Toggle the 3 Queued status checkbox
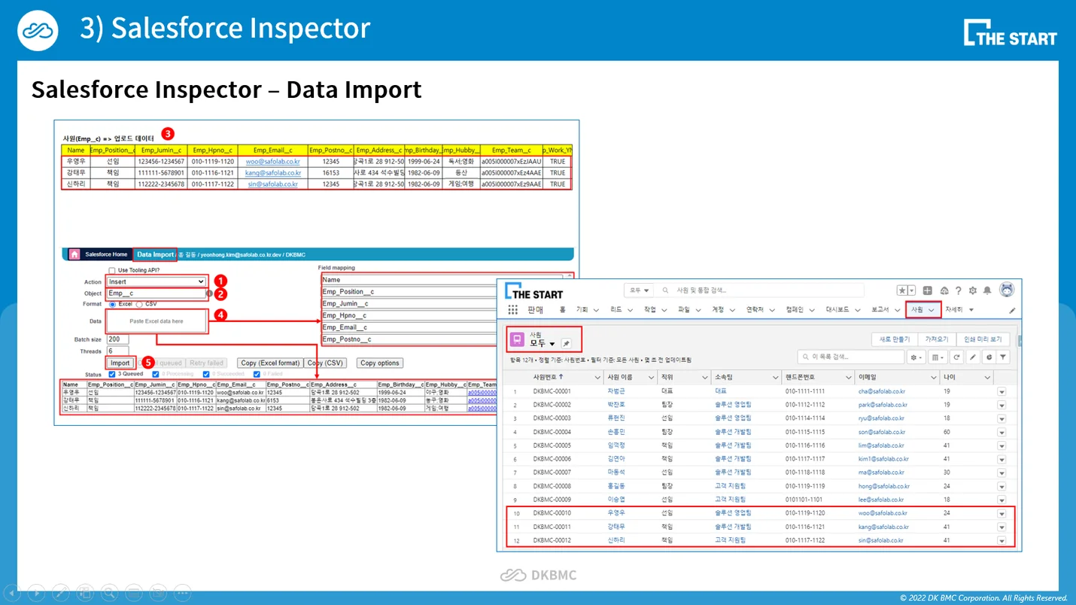The height and width of the screenshot is (605, 1076). point(111,374)
